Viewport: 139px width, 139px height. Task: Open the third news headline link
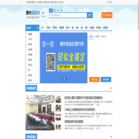[x=74, y=122]
